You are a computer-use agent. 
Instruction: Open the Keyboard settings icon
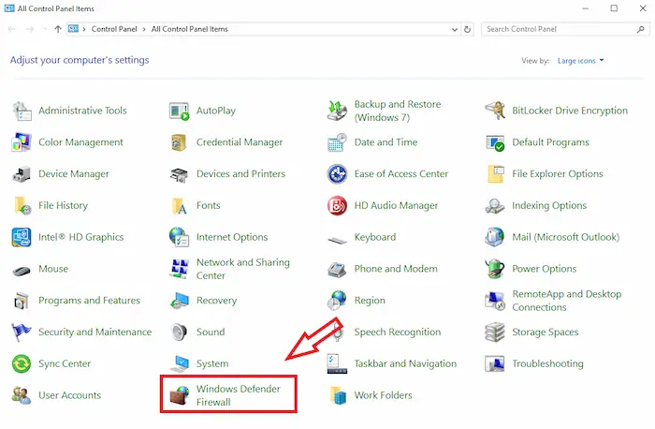coord(337,240)
